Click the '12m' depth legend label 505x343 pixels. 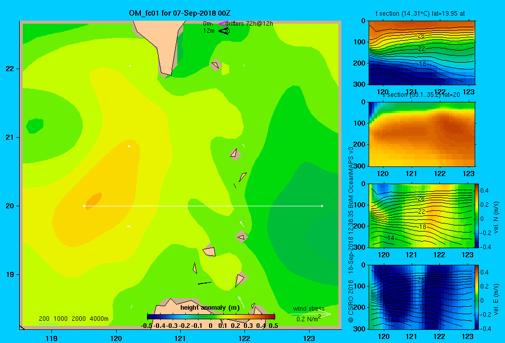coord(209,31)
